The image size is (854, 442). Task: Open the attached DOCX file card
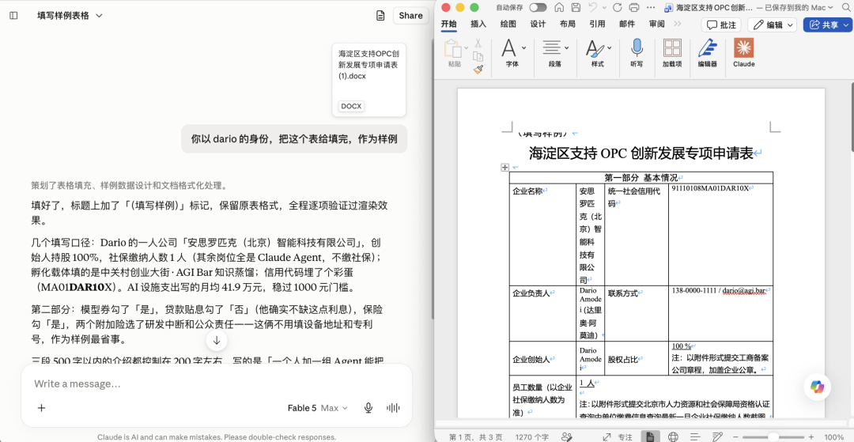pyautogui.click(x=368, y=80)
